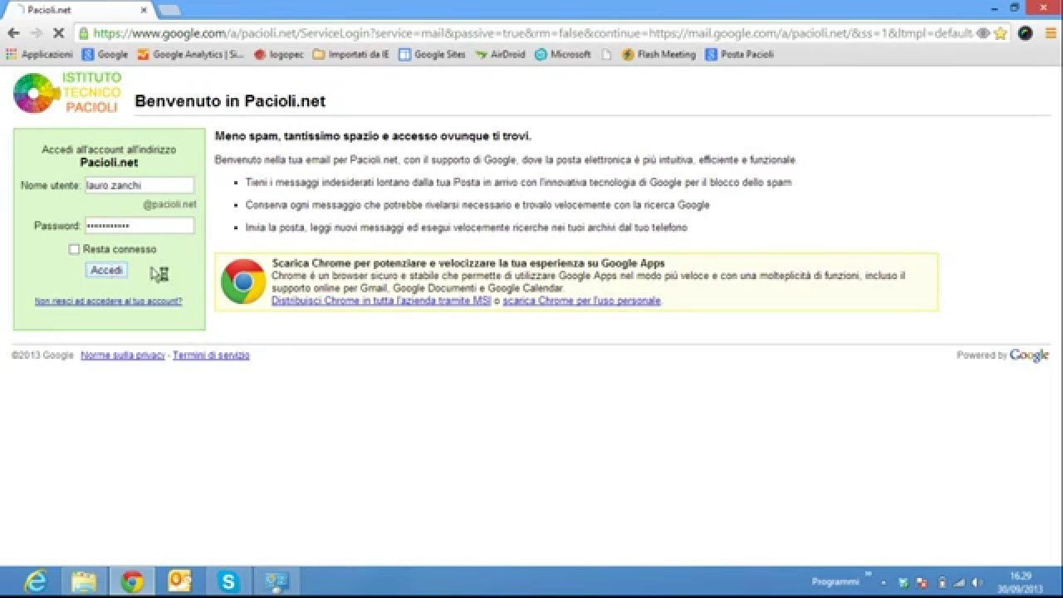Click the volume speaker tray icon
This screenshot has width=1063, height=598.
pyautogui.click(x=977, y=582)
